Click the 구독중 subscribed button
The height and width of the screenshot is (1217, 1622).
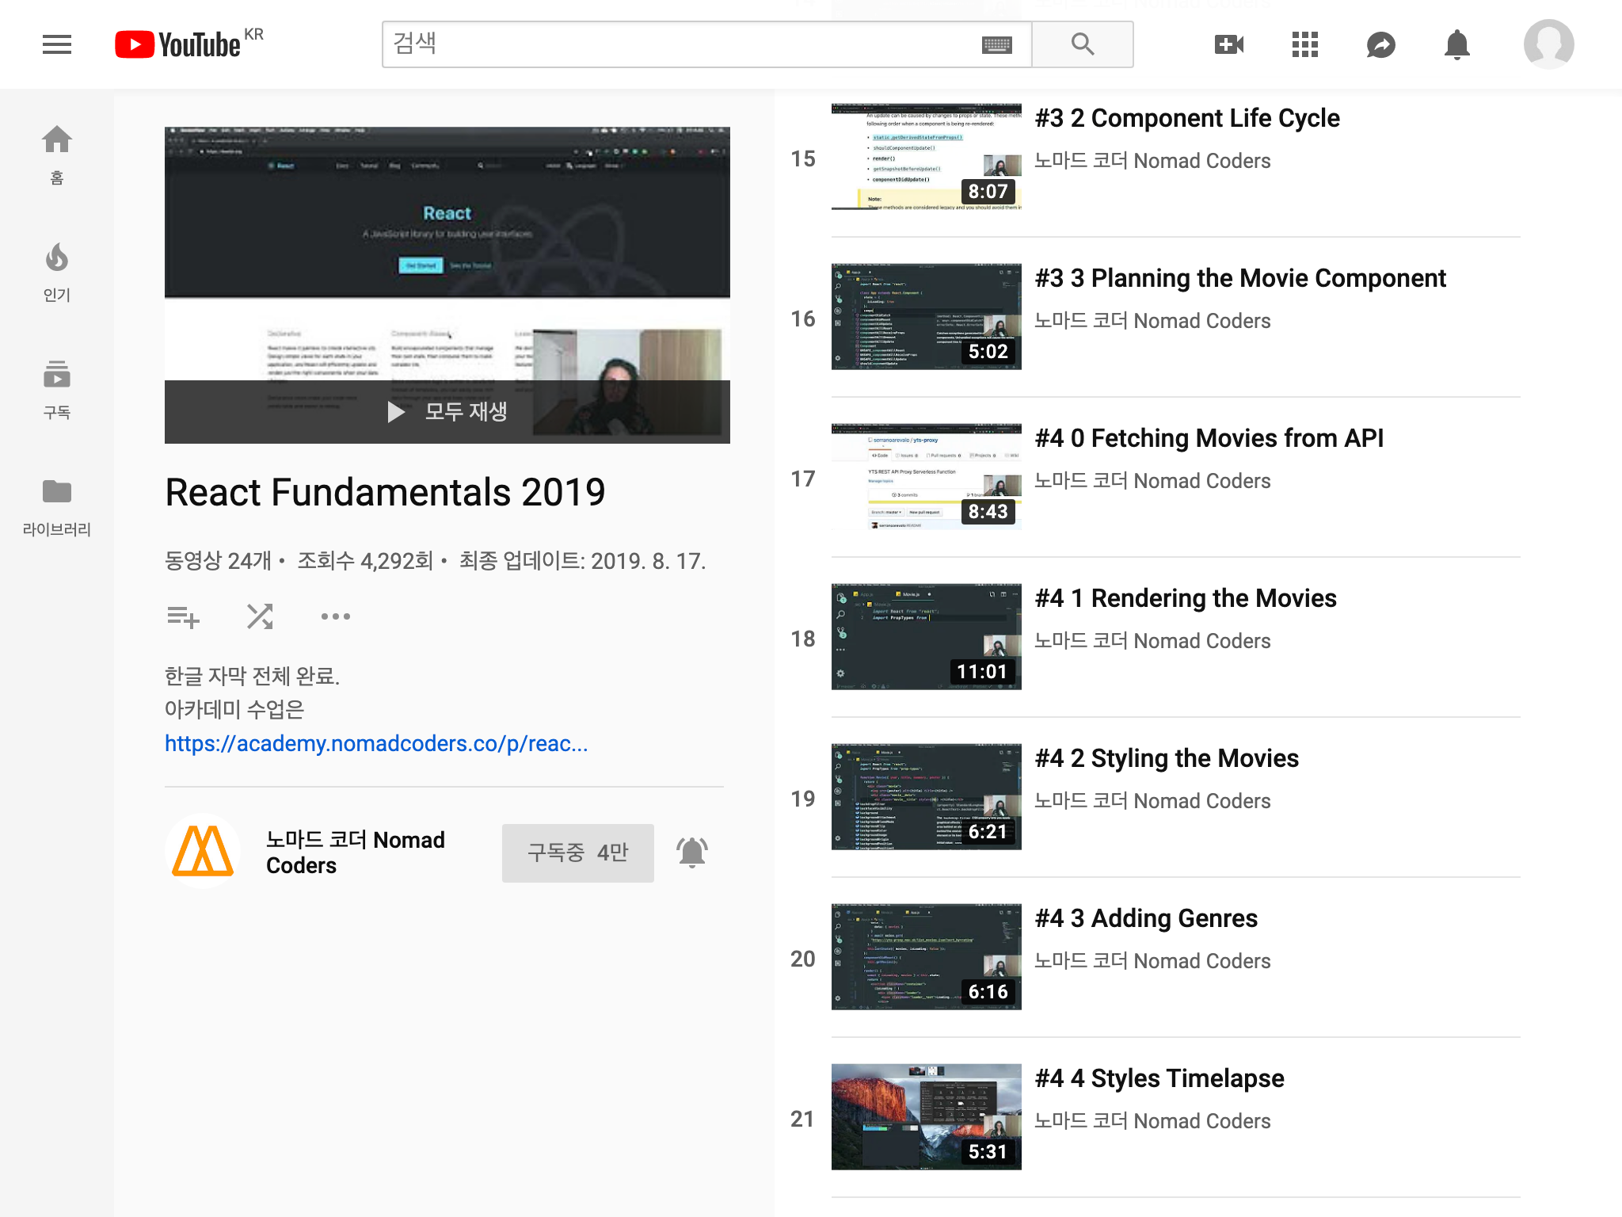pos(577,853)
